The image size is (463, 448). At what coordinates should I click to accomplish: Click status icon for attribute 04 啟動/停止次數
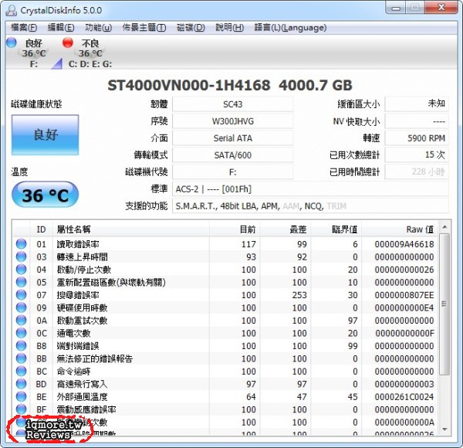click(x=22, y=270)
